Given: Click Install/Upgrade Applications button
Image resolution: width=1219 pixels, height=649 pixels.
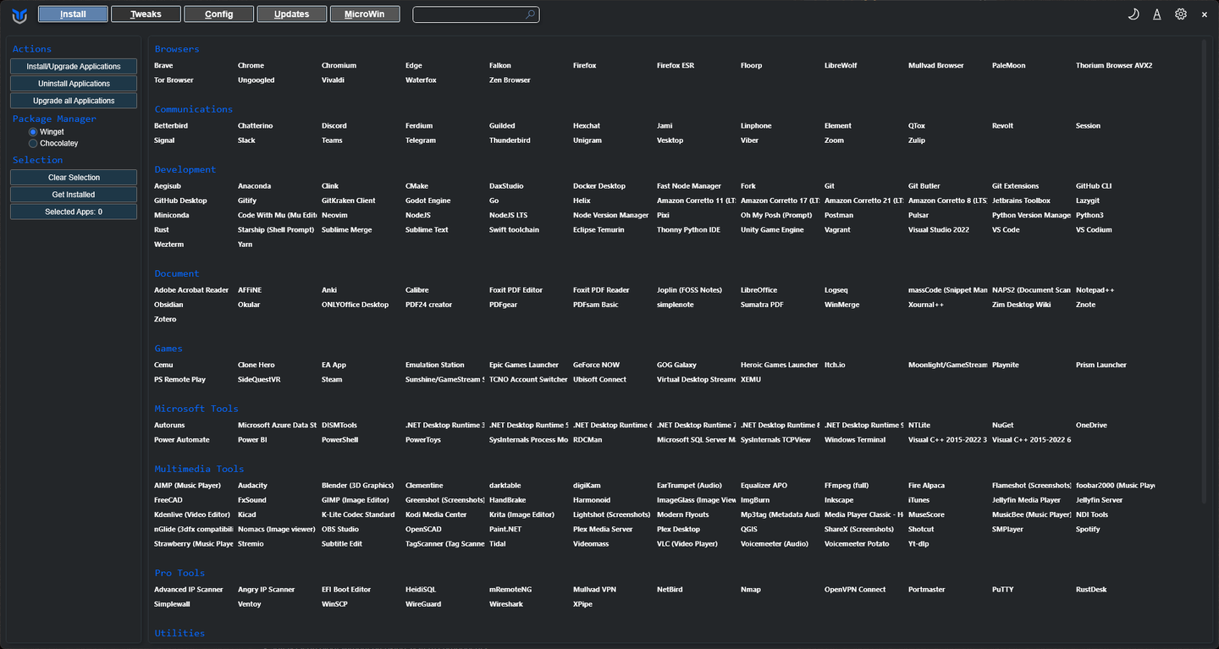Looking at the screenshot, I should (x=74, y=66).
